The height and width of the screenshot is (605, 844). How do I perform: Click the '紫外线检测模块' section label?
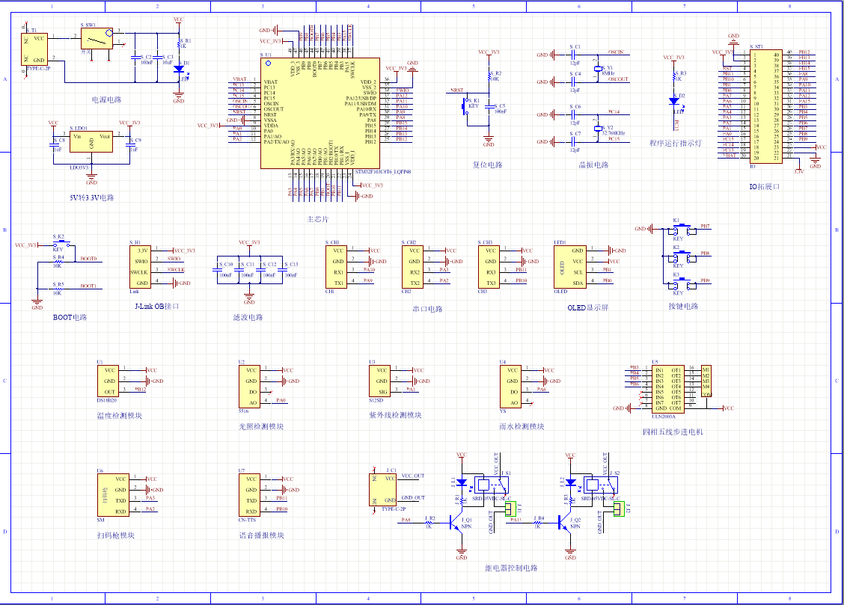(x=396, y=415)
